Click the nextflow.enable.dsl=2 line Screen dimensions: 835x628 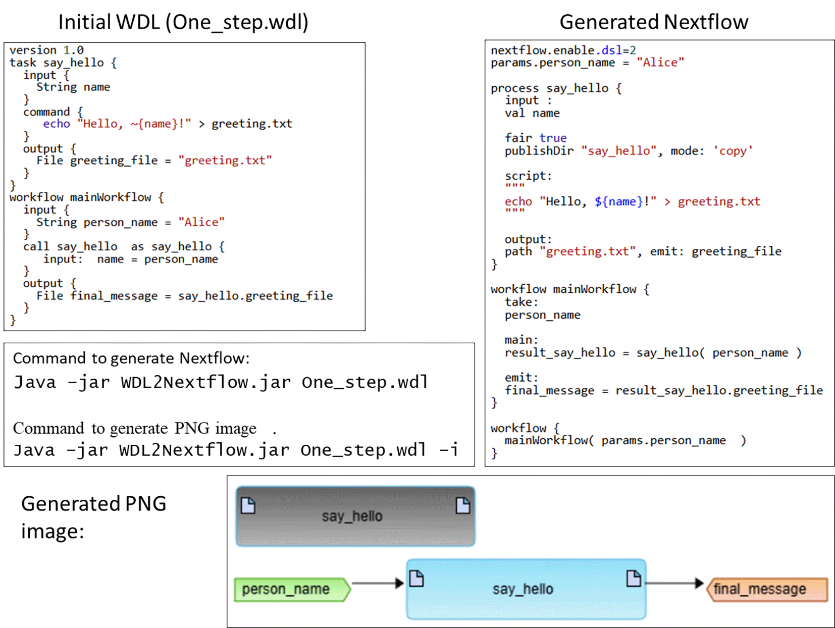tap(563, 50)
